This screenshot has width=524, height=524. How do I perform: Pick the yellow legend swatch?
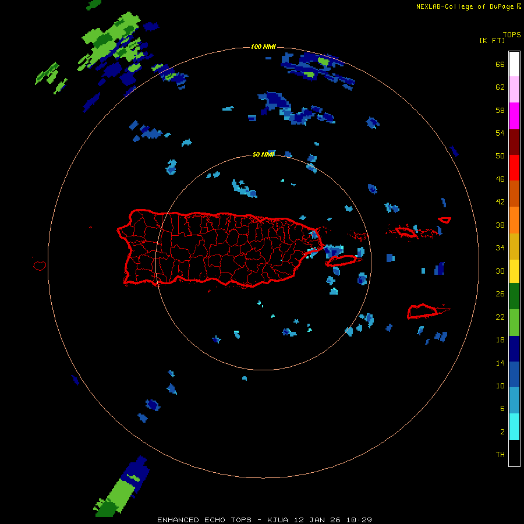point(514,271)
